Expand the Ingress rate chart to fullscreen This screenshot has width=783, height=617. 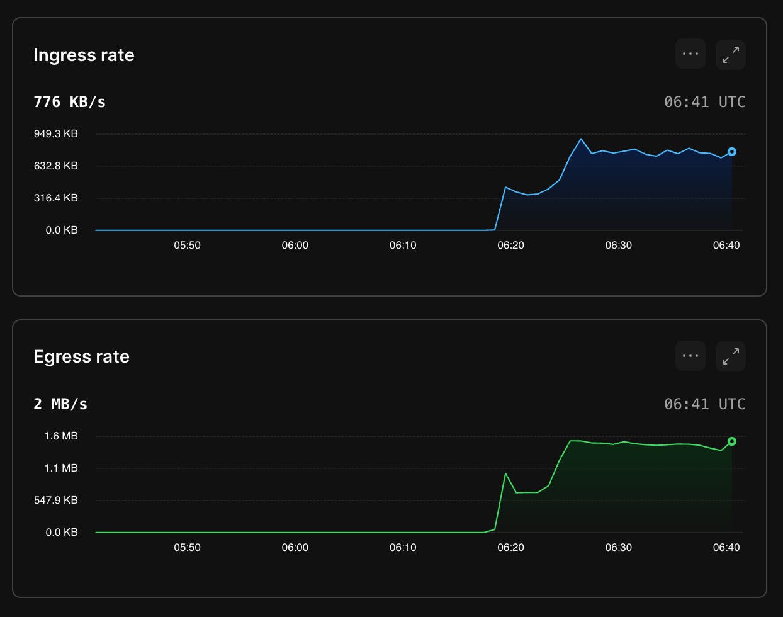[731, 54]
